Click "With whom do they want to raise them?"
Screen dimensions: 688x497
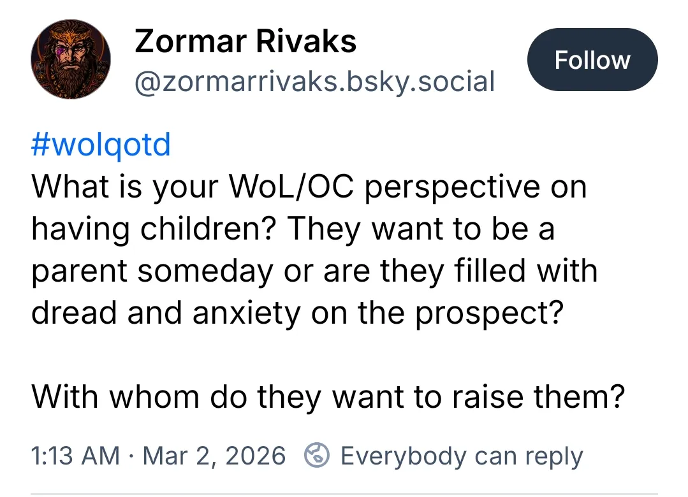[x=328, y=397]
